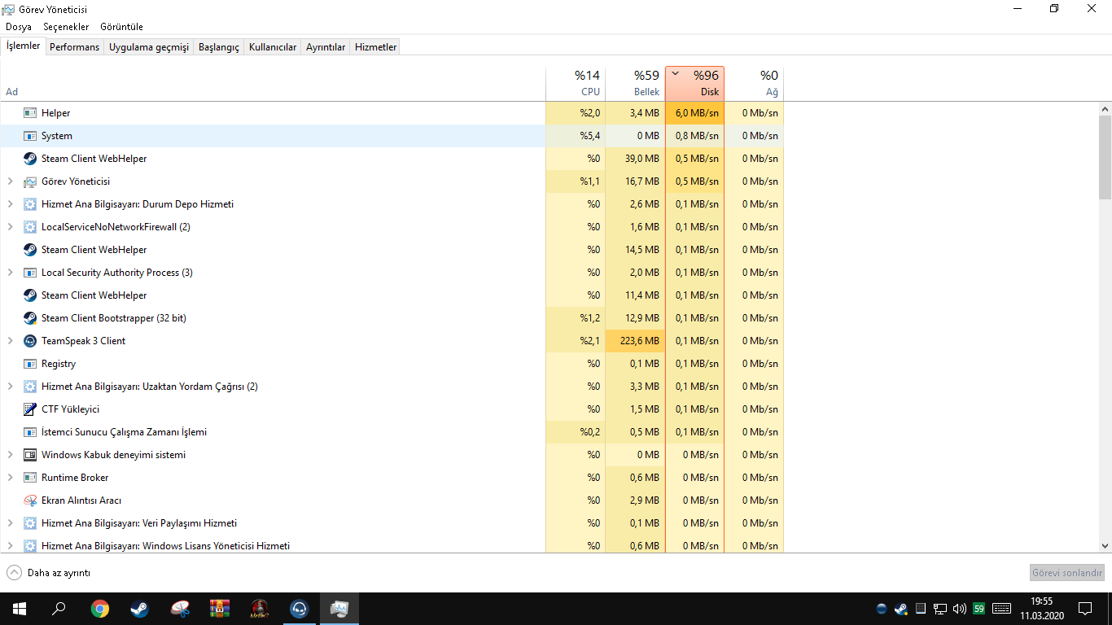This screenshot has height=625, width=1112.
Task: Open the Görüntüle menu
Action: [121, 27]
